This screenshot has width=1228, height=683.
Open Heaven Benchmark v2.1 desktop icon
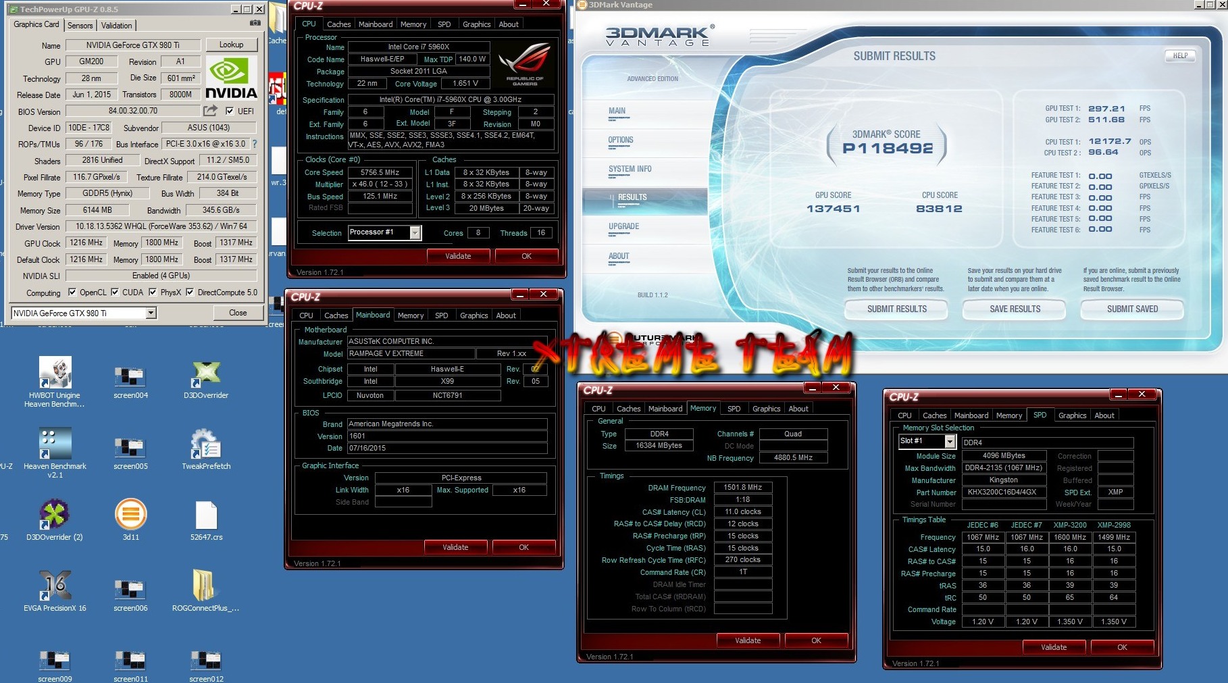pos(55,453)
